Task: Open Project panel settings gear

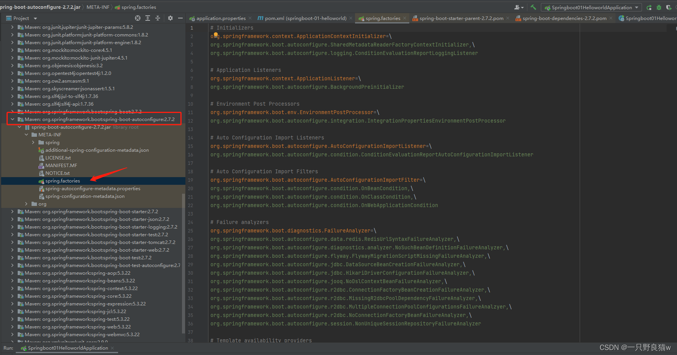Action: 170,18
